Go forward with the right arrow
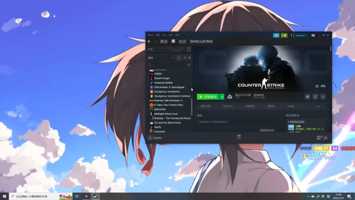This screenshot has width=355, height=200. (155, 41)
